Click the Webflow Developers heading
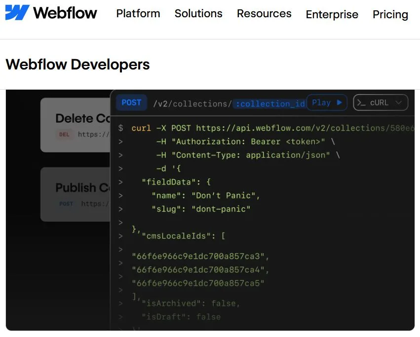Image resolution: width=420 pixels, height=337 pixels. [77, 65]
